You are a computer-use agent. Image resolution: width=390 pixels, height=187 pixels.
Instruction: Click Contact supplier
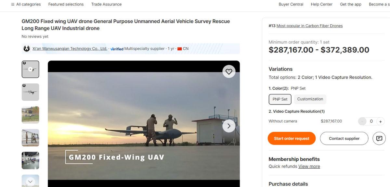pos(344,138)
